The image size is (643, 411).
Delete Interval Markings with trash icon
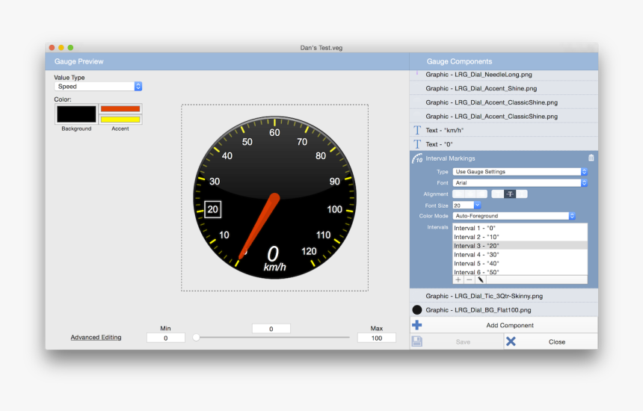pyautogui.click(x=591, y=158)
